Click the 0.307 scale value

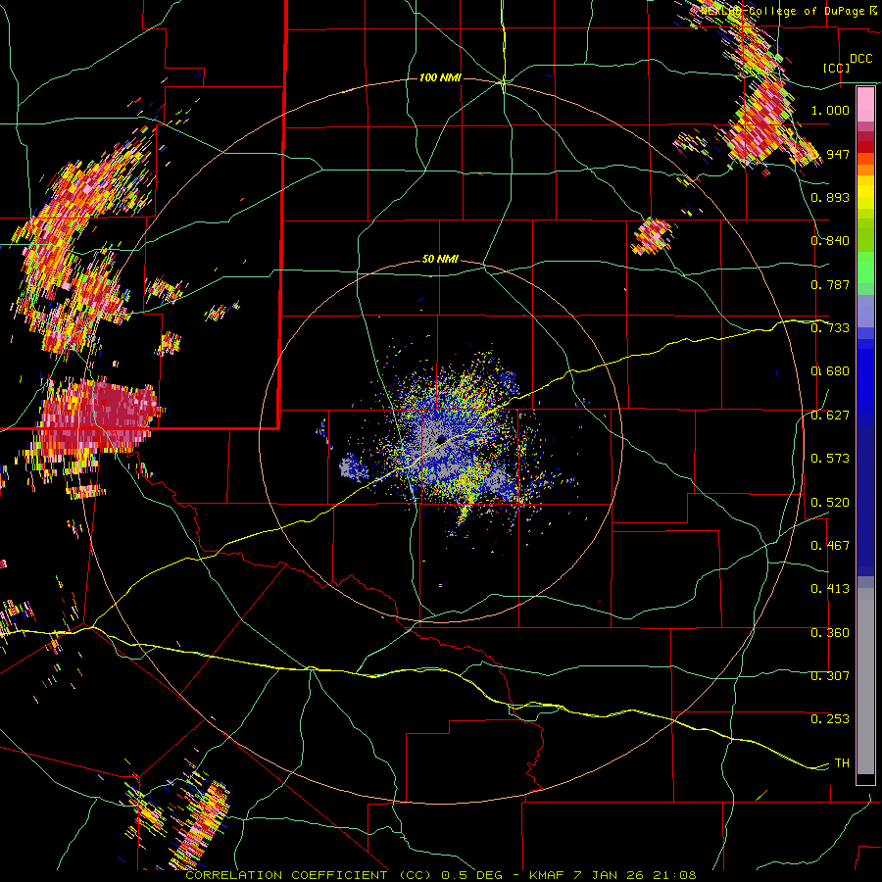pyautogui.click(x=830, y=676)
